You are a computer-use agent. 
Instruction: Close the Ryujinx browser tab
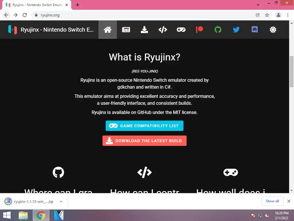(67, 5)
